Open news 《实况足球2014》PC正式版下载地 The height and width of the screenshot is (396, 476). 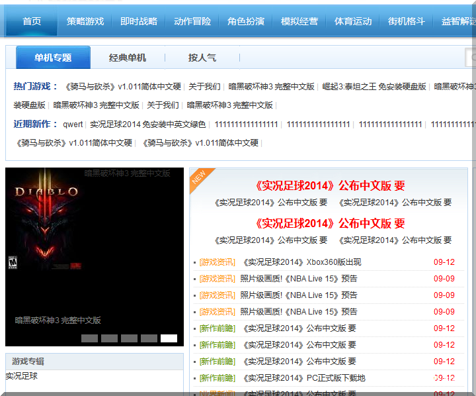pyautogui.click(x=304, y=378)
